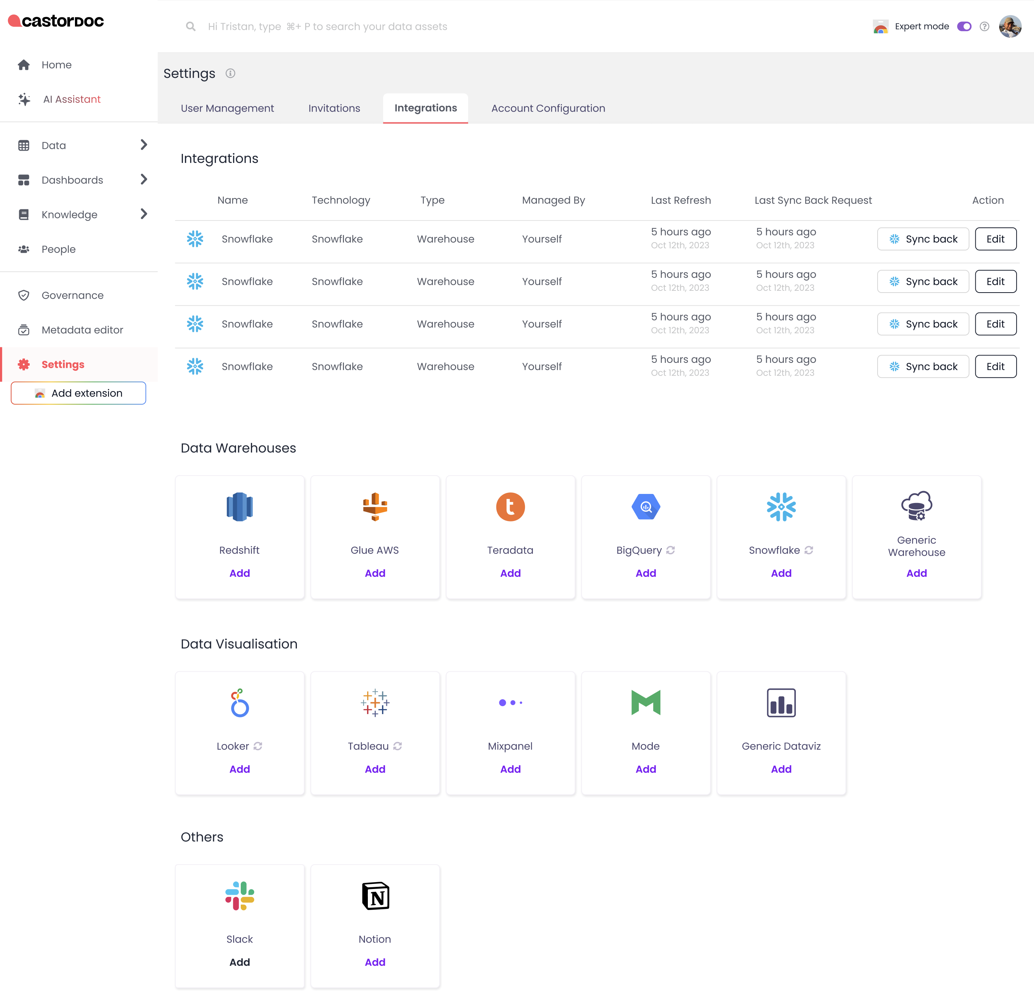The height and width of the screenshot is (998, 1034).
Task: Switch to the User Management tab
Action: click(227, 108)
